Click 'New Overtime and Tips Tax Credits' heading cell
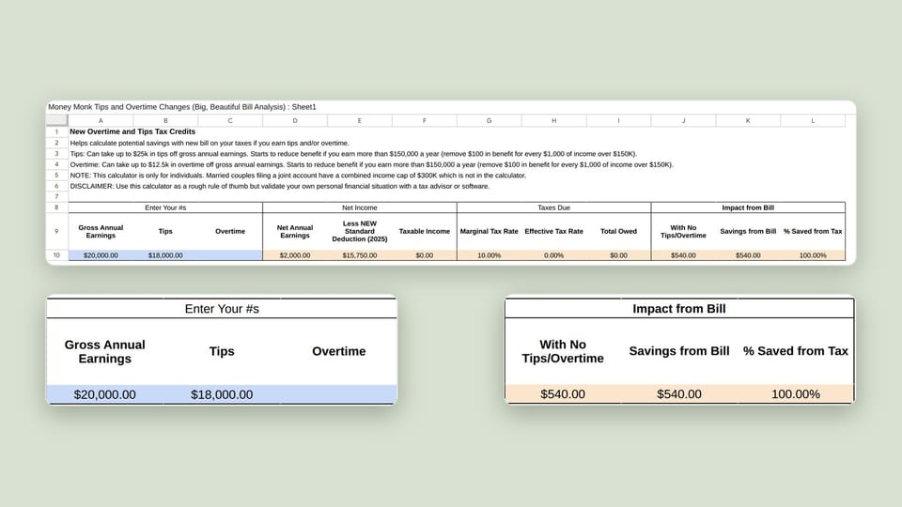Viewport: 902px width, 507px height. click(x=132, y=131)
